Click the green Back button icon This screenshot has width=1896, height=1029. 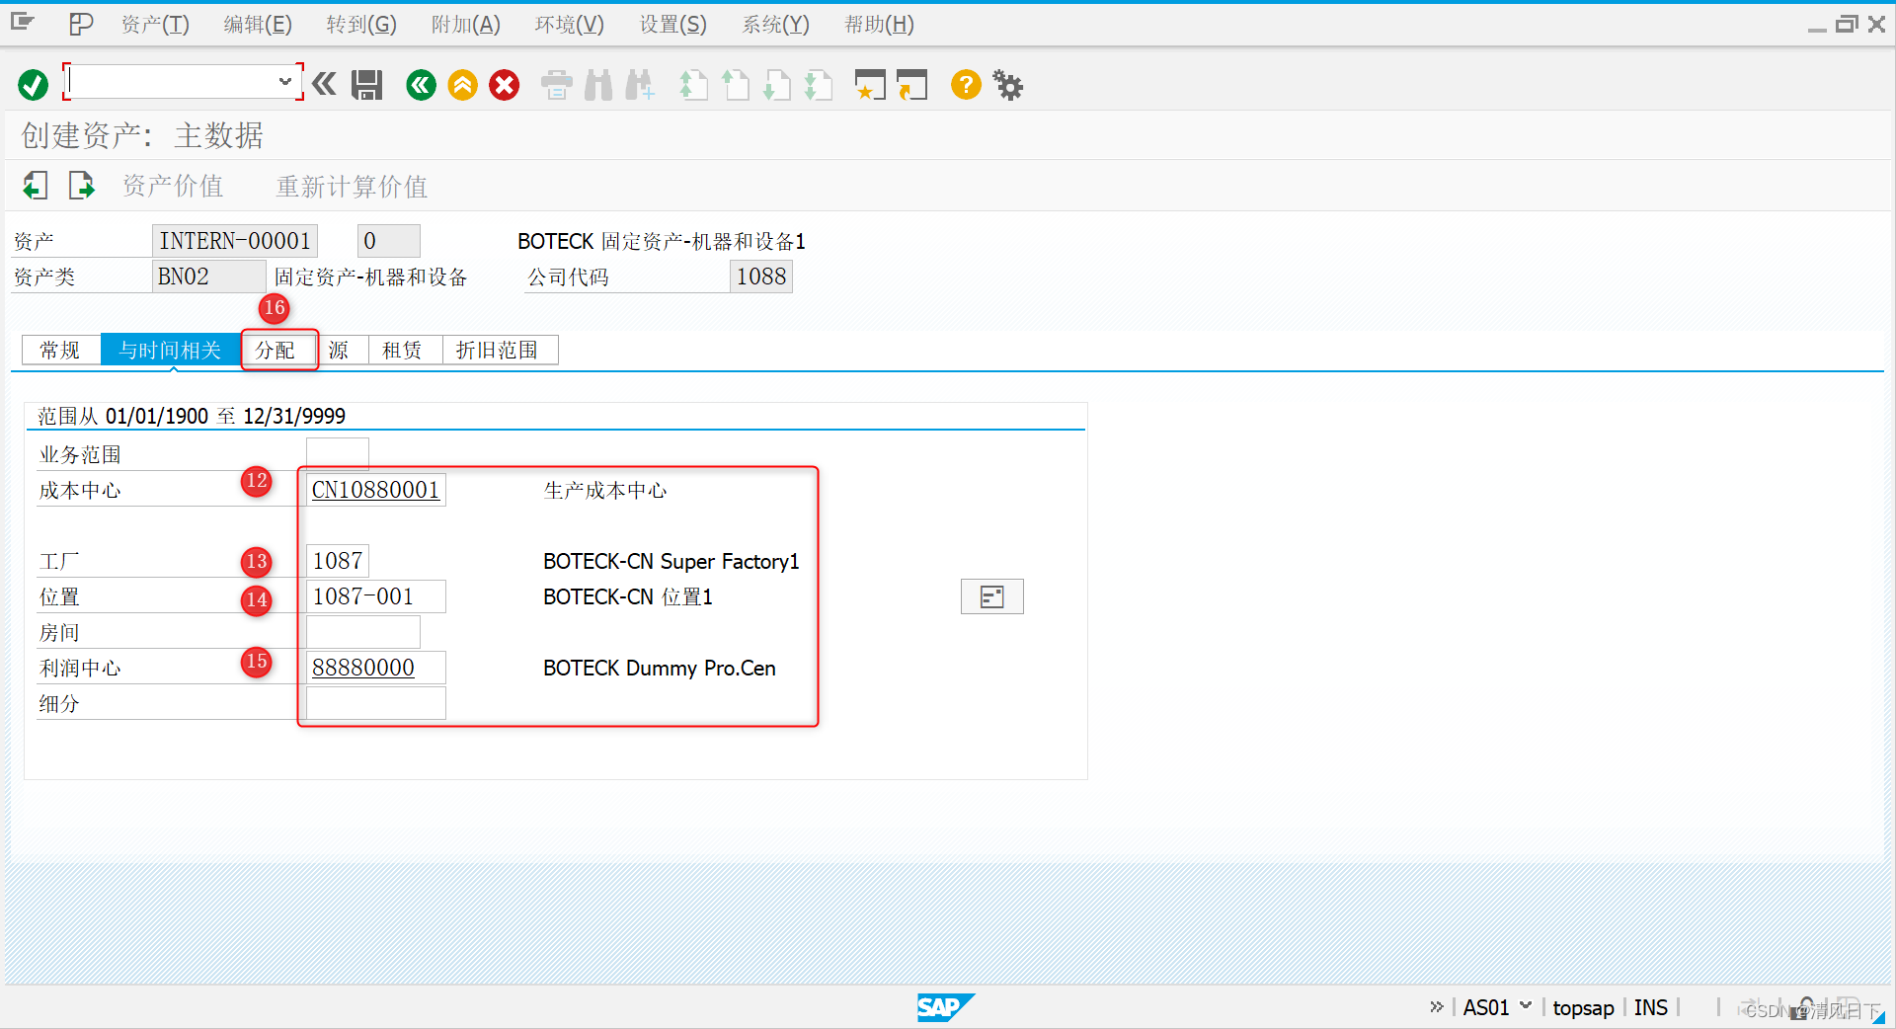click(421, 85)
